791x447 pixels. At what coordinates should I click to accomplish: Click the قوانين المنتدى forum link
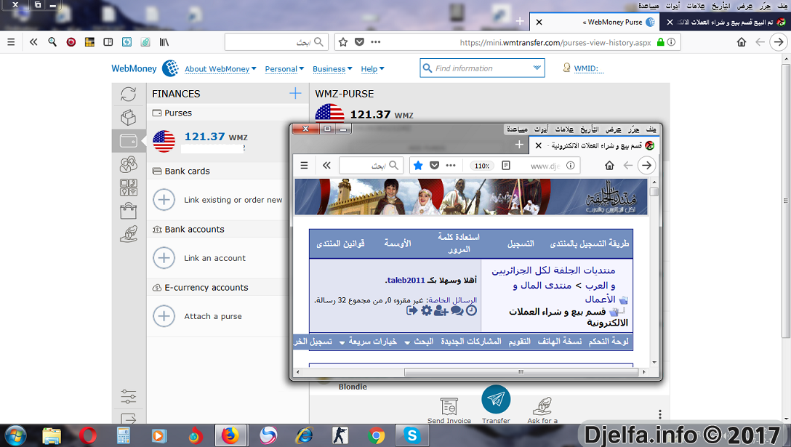point(340,243)
